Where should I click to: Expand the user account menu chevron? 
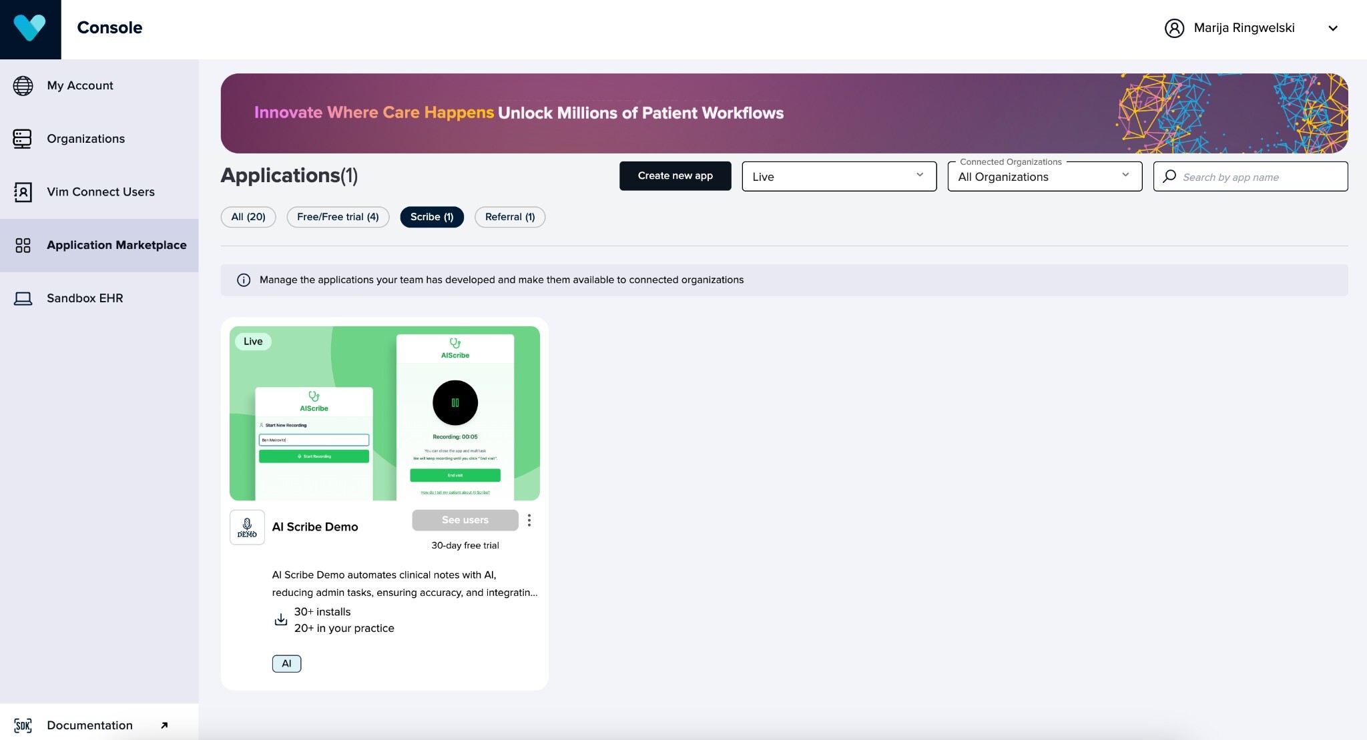(x=1333, y=28)
